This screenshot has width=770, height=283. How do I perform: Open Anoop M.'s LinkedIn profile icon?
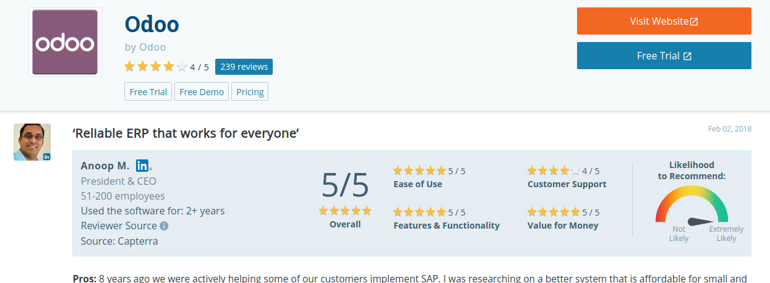point(142,166)
